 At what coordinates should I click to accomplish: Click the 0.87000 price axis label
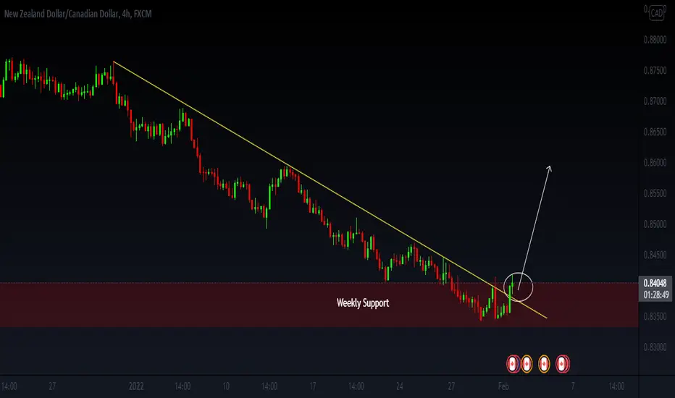(x=655, y=101)
